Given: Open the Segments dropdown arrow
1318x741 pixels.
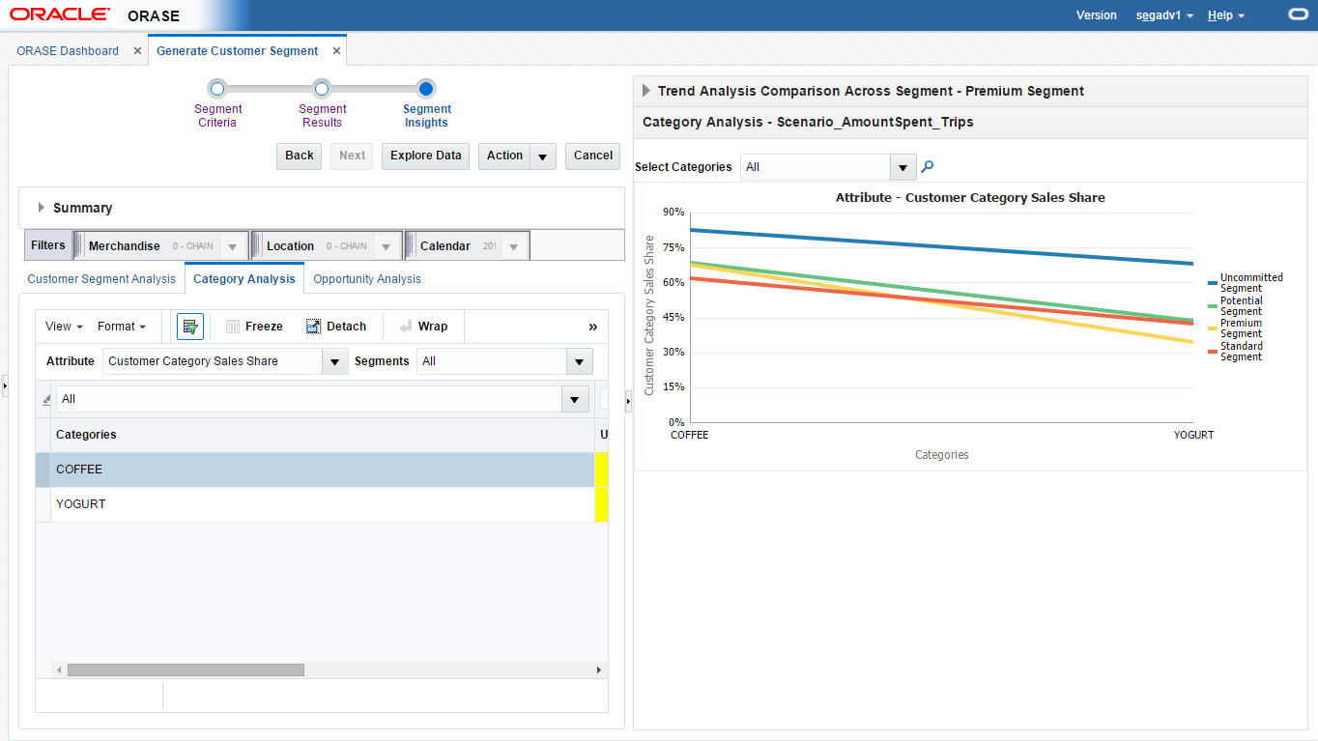Looking at the screenshot, I should (579, 361).
